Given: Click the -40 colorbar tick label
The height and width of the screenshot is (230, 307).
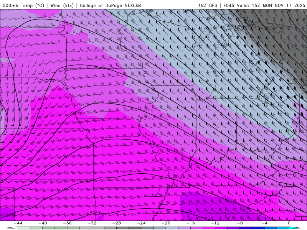Looking at the screenshot, I should [43, 223].
